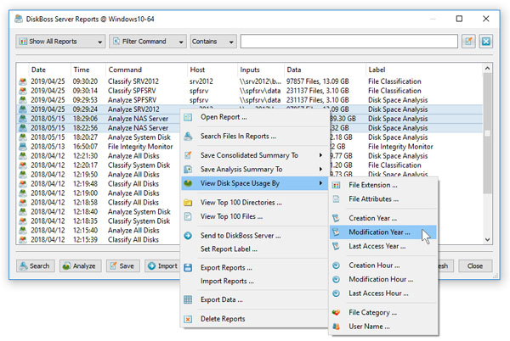Click the Export Data grid icon
Screen dimensions: 510x341
188,299
